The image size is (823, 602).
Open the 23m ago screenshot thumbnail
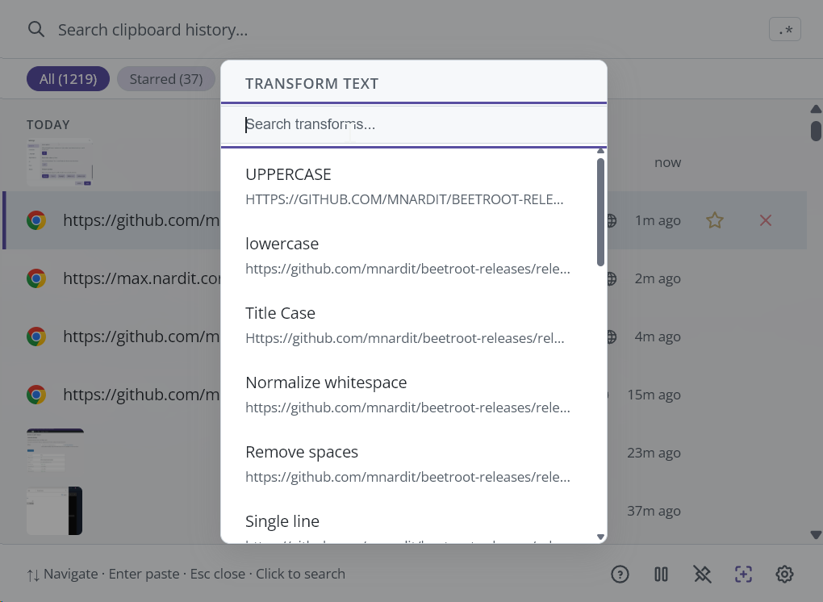[x=55, y=452]
